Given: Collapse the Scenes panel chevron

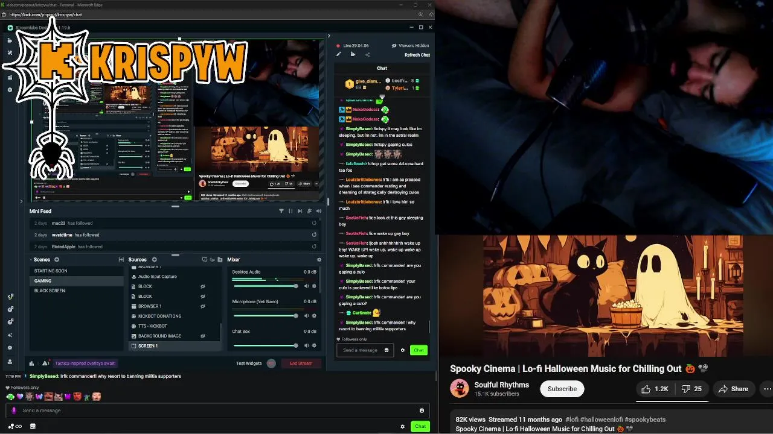Looking at the screenshot, I should tap(31, 260).
